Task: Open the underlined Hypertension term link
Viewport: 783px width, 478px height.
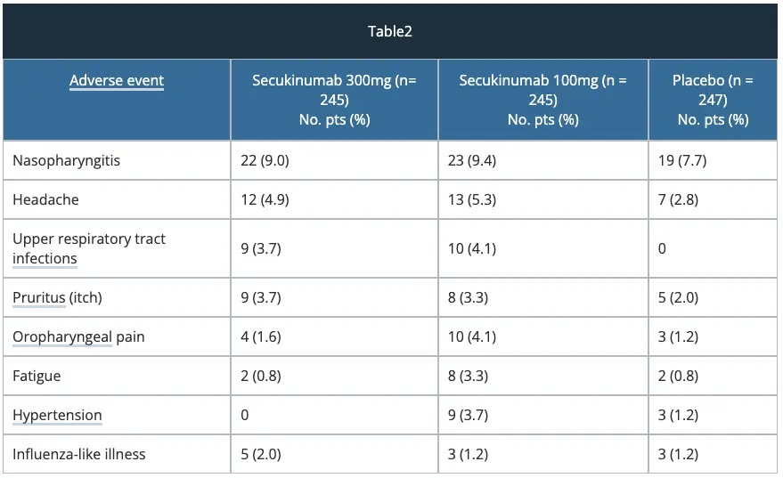Action: pyautogui.click(x=57, y=415)
